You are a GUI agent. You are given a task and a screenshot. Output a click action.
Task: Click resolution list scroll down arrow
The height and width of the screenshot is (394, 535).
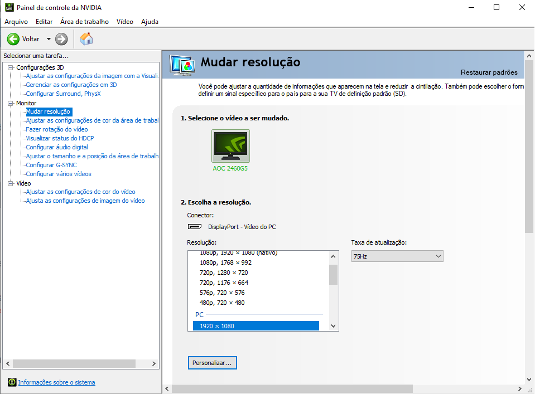point(334,326)
